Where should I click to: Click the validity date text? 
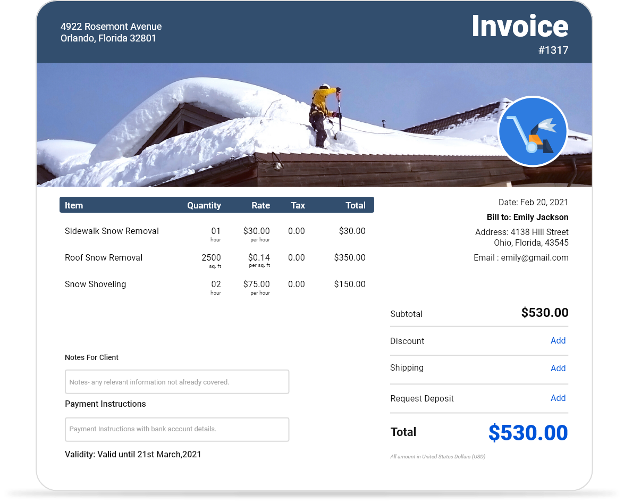pos(133,455)
